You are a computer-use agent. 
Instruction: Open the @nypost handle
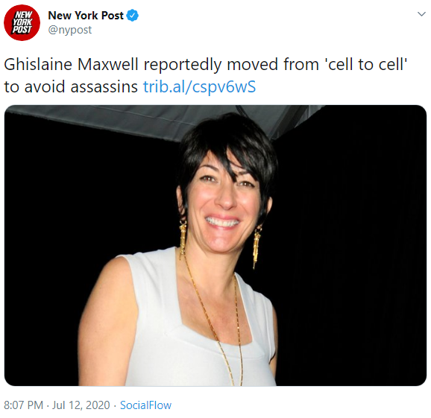70,30
